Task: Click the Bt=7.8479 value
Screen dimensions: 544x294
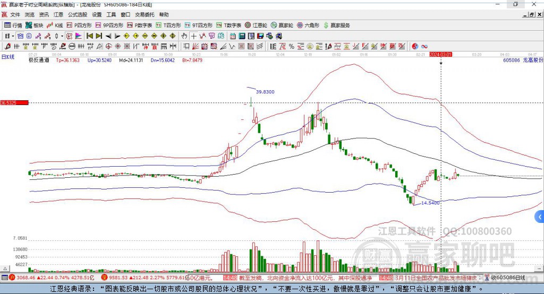Action: 192,60
